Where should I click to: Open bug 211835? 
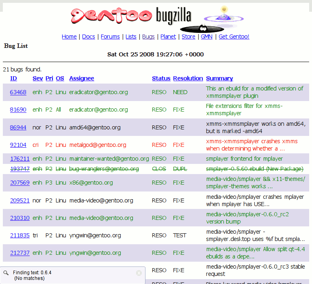pyautogui.click(x=19, y=235)
